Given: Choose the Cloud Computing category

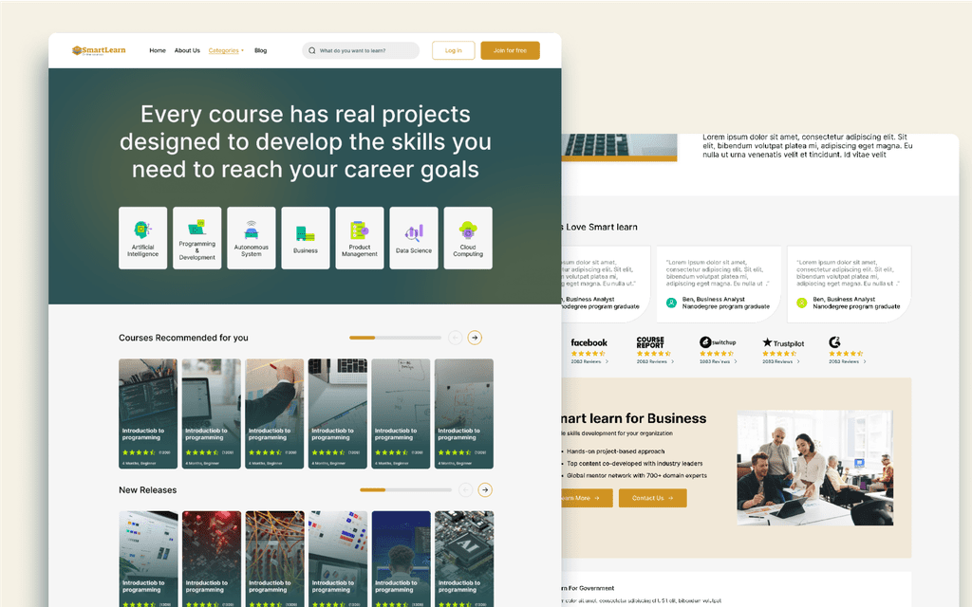Looking at the screenshot, I should coord(468,238).
